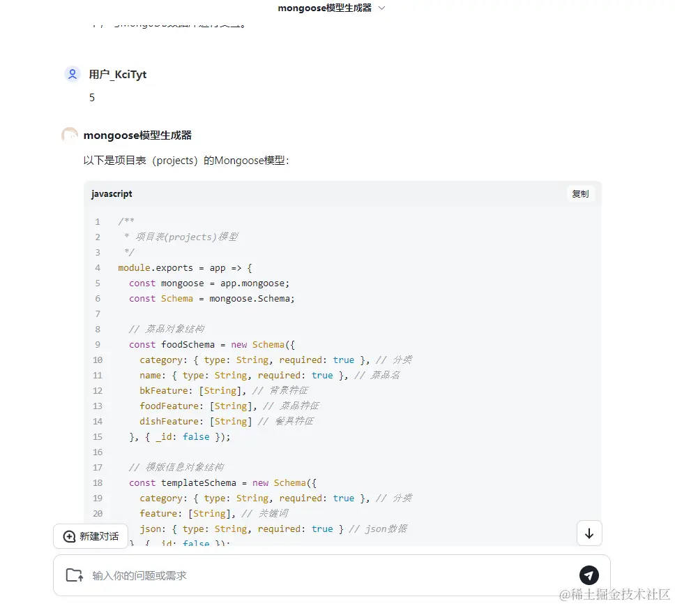Copy the code with 复制 button

(x=580, y=193)
